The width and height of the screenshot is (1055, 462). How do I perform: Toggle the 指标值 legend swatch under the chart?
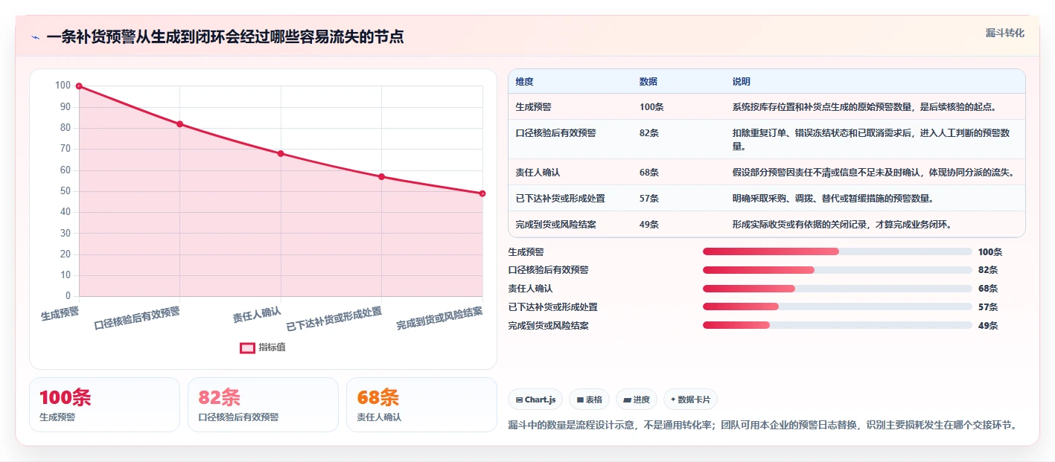(x=247, y=347)
